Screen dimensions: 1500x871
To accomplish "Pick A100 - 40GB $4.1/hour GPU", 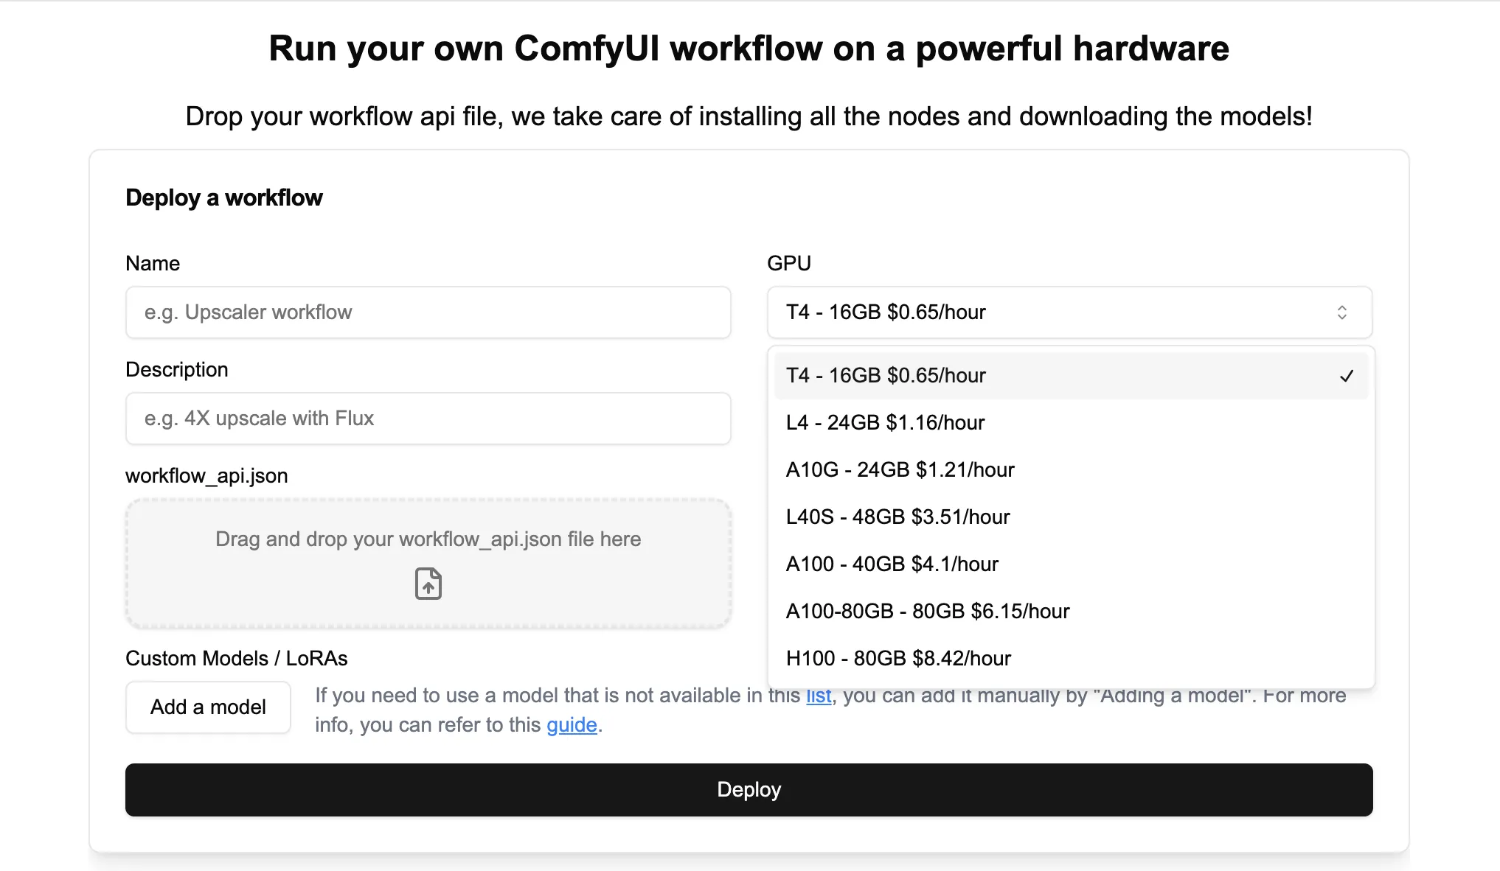I will tap(1071, 564).
